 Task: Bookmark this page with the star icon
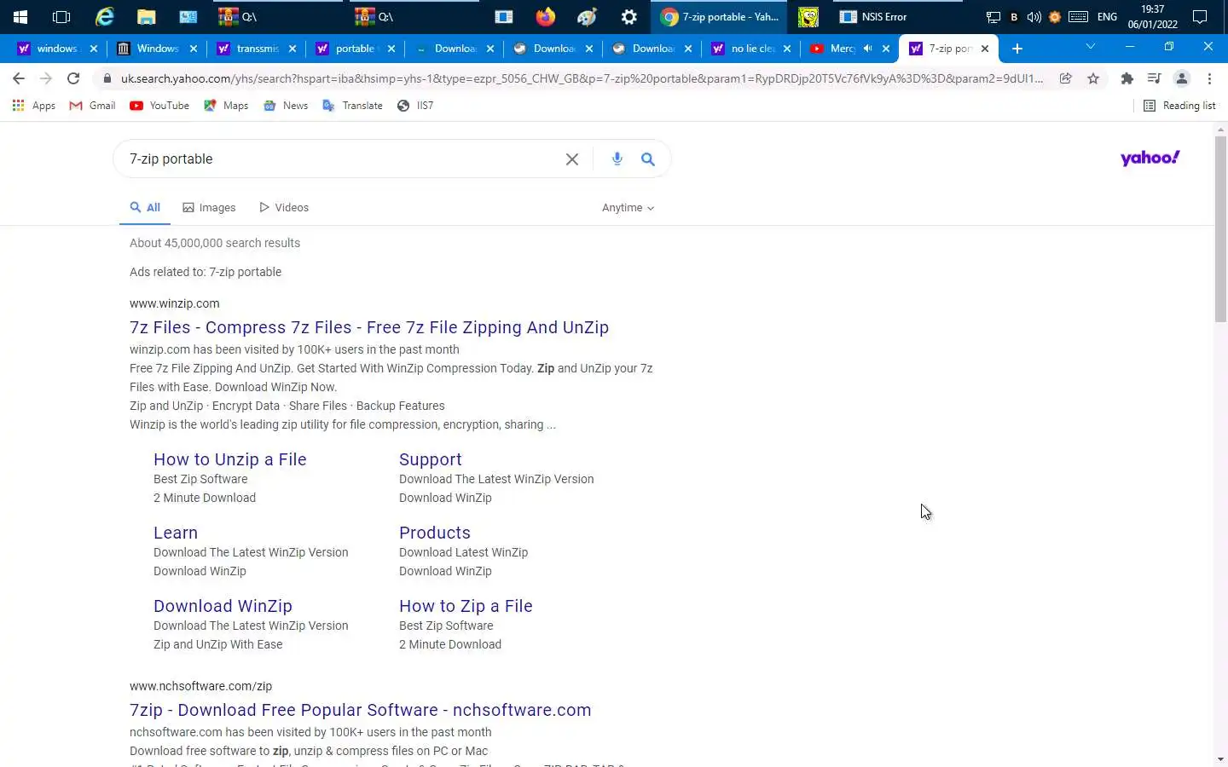pos(1093,78)
